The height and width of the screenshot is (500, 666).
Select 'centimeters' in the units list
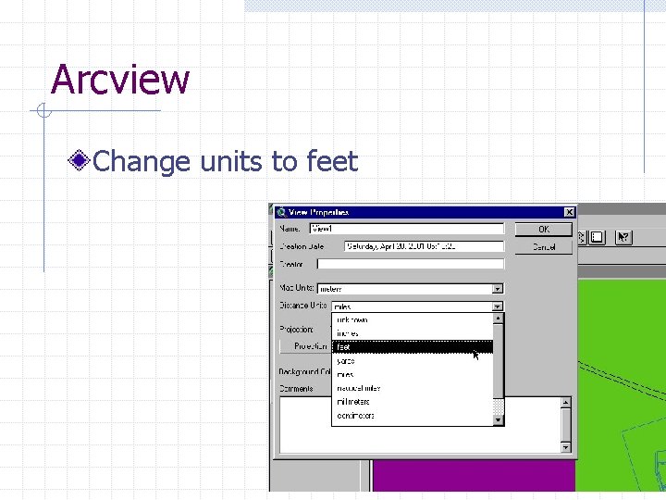[413, 416]
